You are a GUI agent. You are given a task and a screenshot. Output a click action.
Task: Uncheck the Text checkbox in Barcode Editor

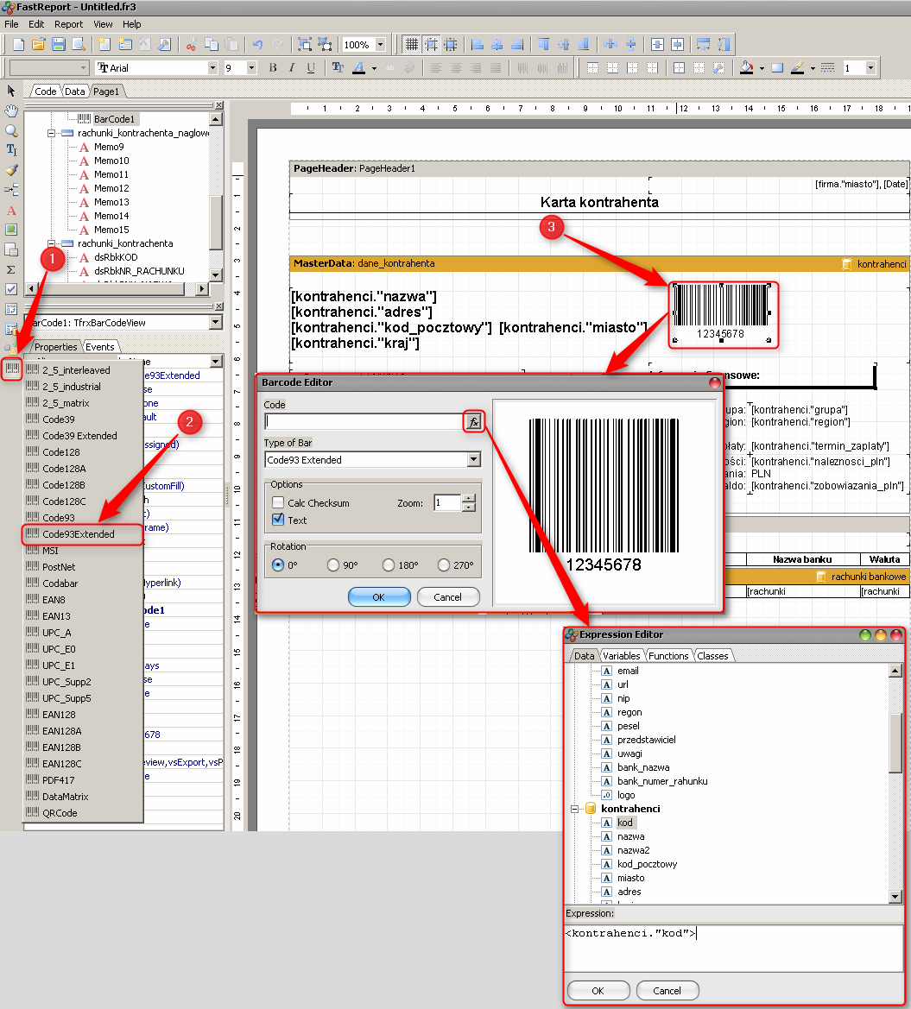point(278,520)
